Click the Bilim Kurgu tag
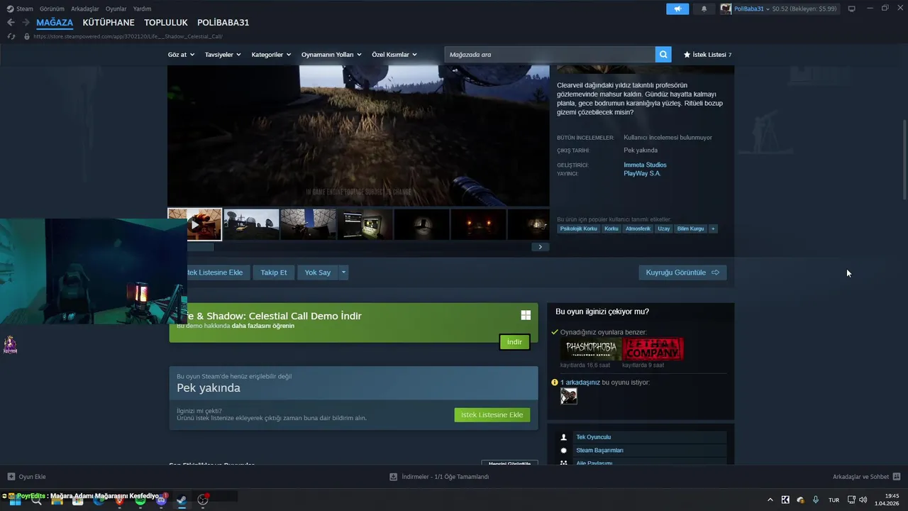Viewport: 908px width, 511px height. pyautogui.click(x=690, y=229)
